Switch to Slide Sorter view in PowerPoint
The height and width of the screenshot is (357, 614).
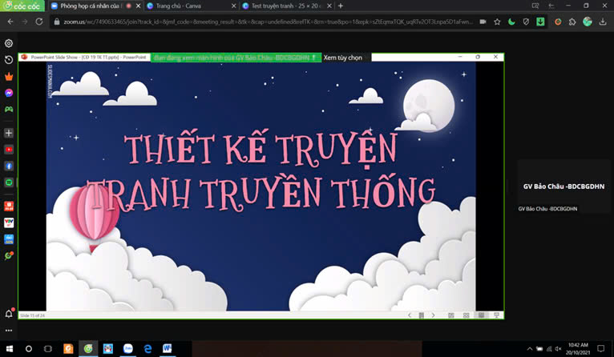point(466,315)
